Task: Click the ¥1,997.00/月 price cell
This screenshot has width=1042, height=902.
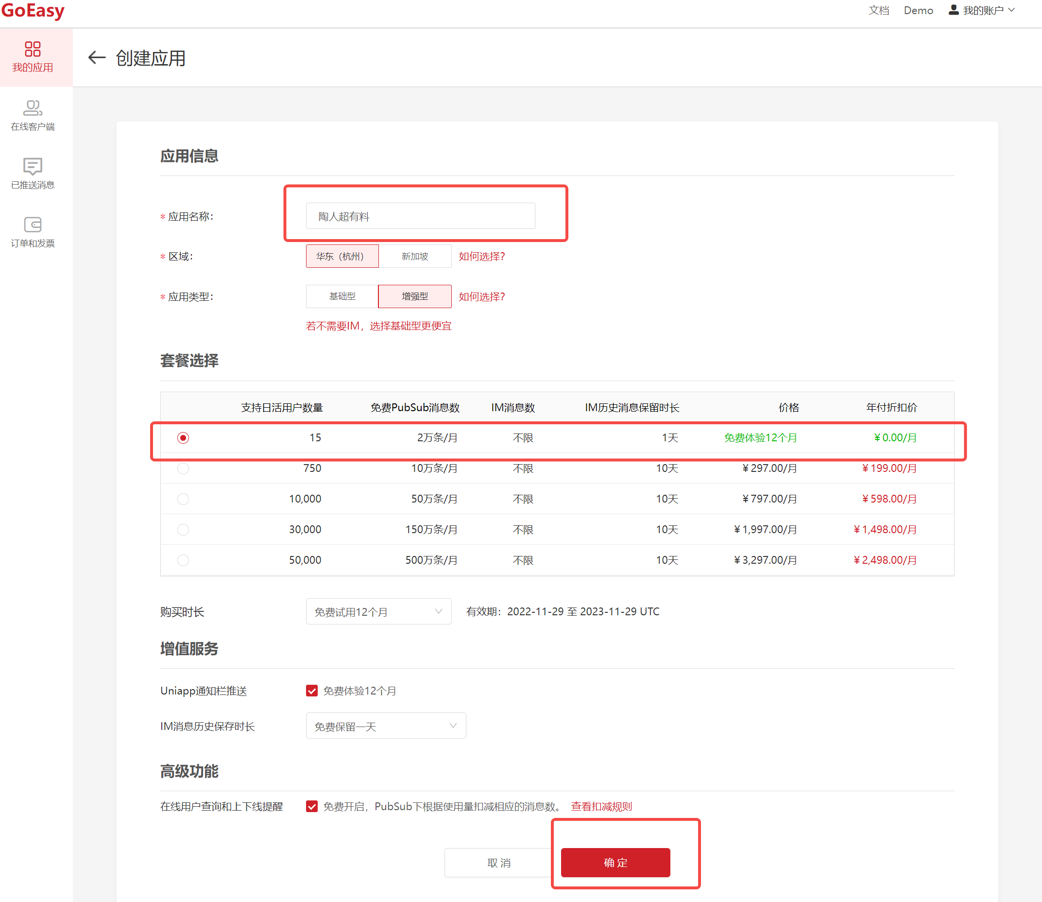Action: click(765, 530)
